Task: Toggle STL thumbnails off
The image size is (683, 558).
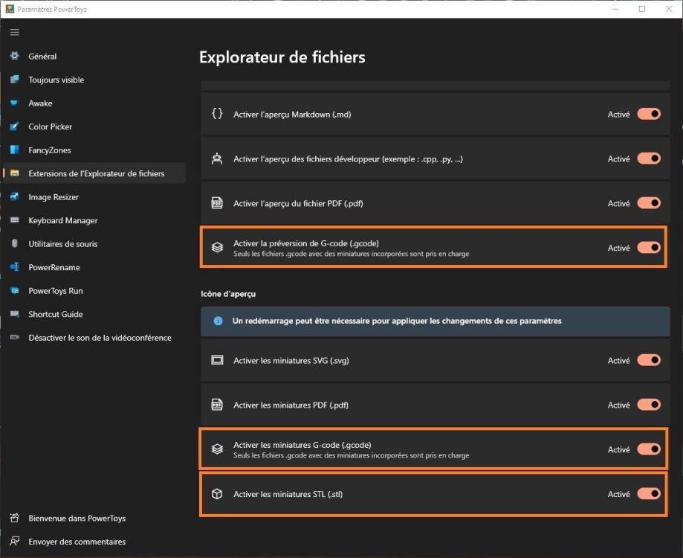Action: (648, 494)
